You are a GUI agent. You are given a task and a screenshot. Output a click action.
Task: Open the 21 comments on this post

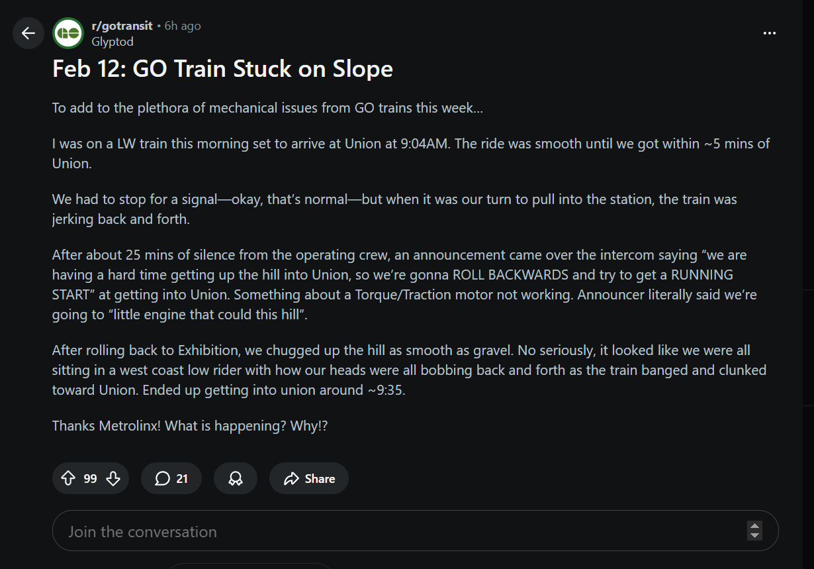[171, 479]
